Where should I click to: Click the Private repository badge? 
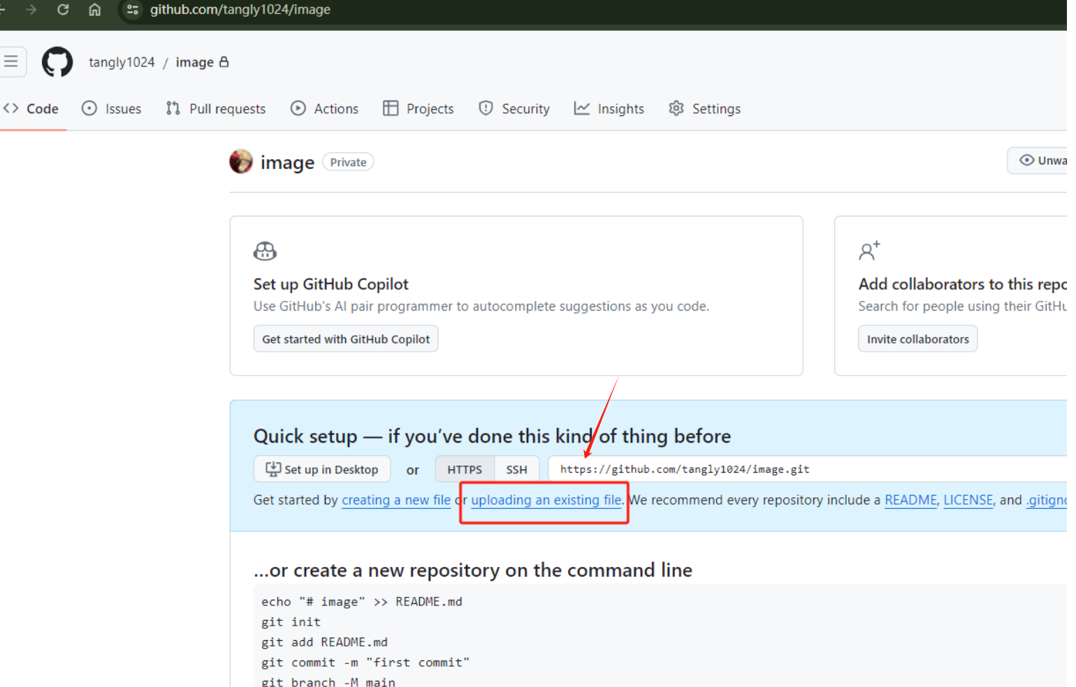pyautogui.click(x=348, y=162)
